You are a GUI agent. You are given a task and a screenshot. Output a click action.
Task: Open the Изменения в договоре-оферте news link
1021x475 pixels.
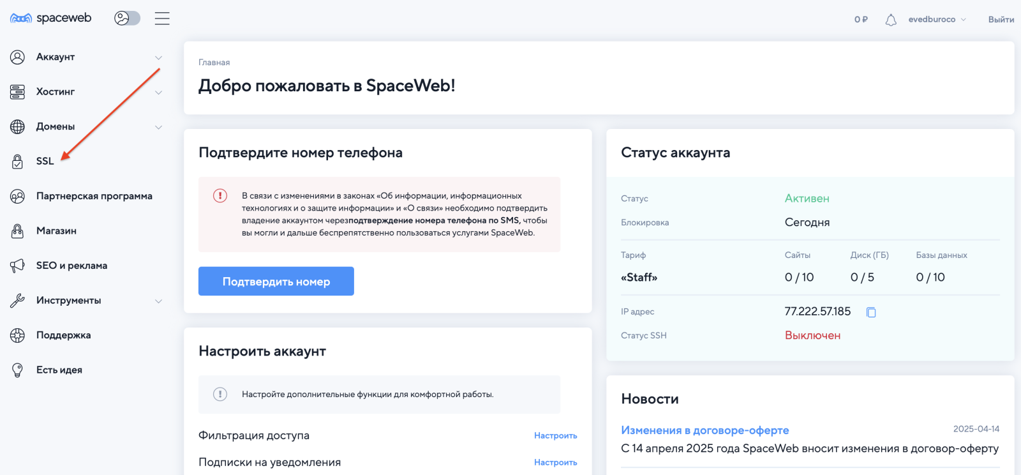(x=705, y=430)
